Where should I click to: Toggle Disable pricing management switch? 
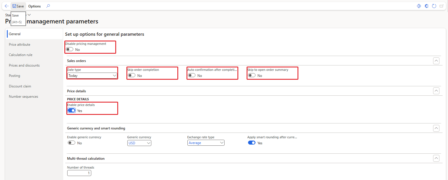click(x=70, y=49)
